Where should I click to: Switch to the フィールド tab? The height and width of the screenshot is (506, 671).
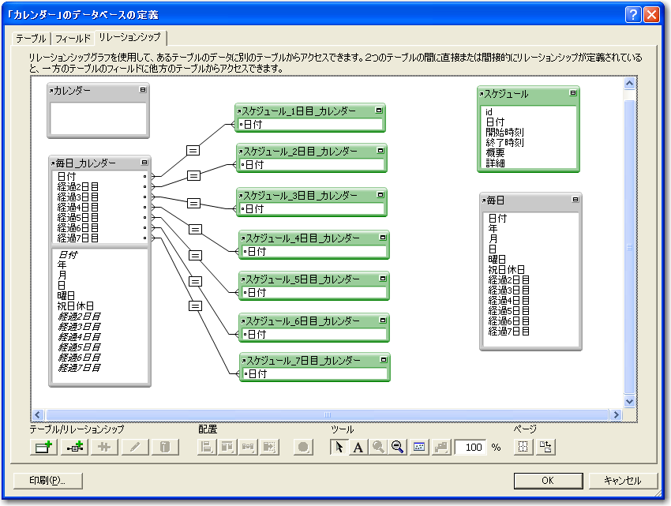point(72,38)
